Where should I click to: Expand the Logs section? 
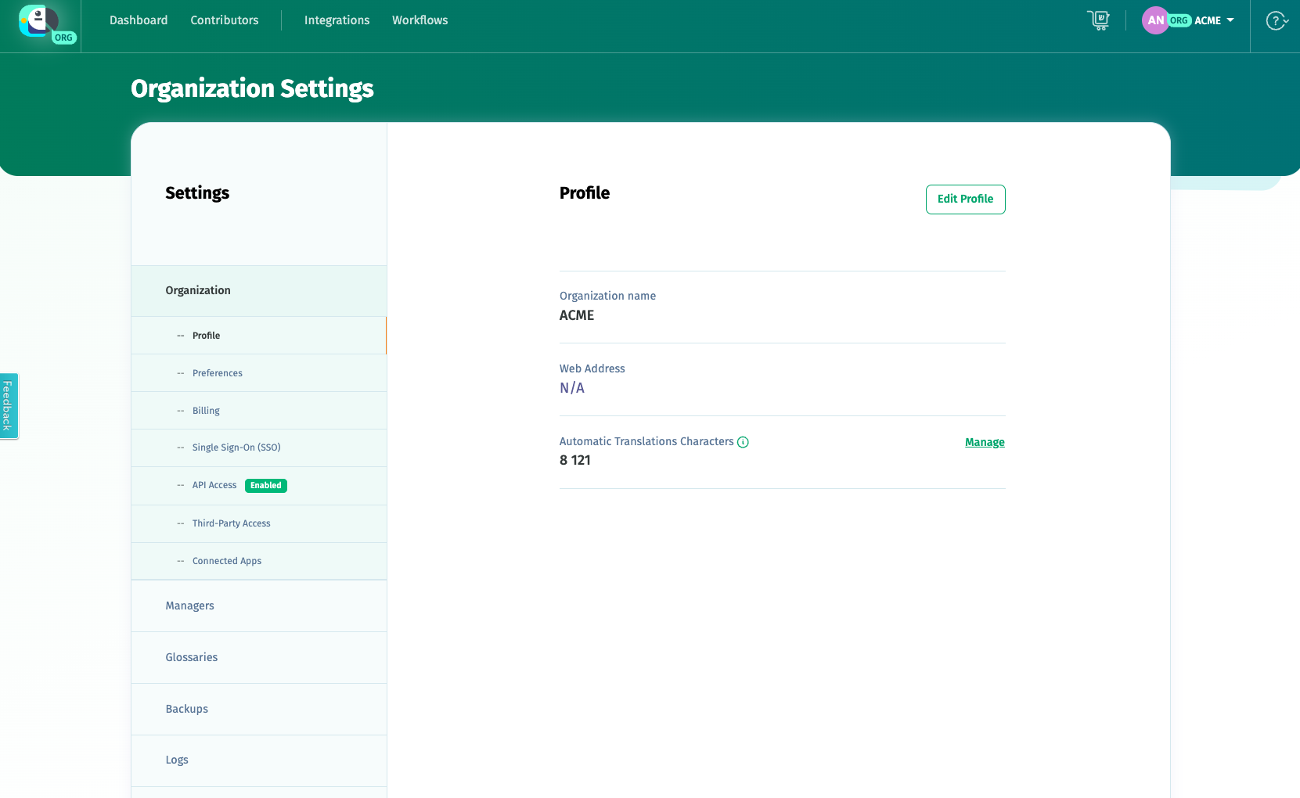[259, 760]
